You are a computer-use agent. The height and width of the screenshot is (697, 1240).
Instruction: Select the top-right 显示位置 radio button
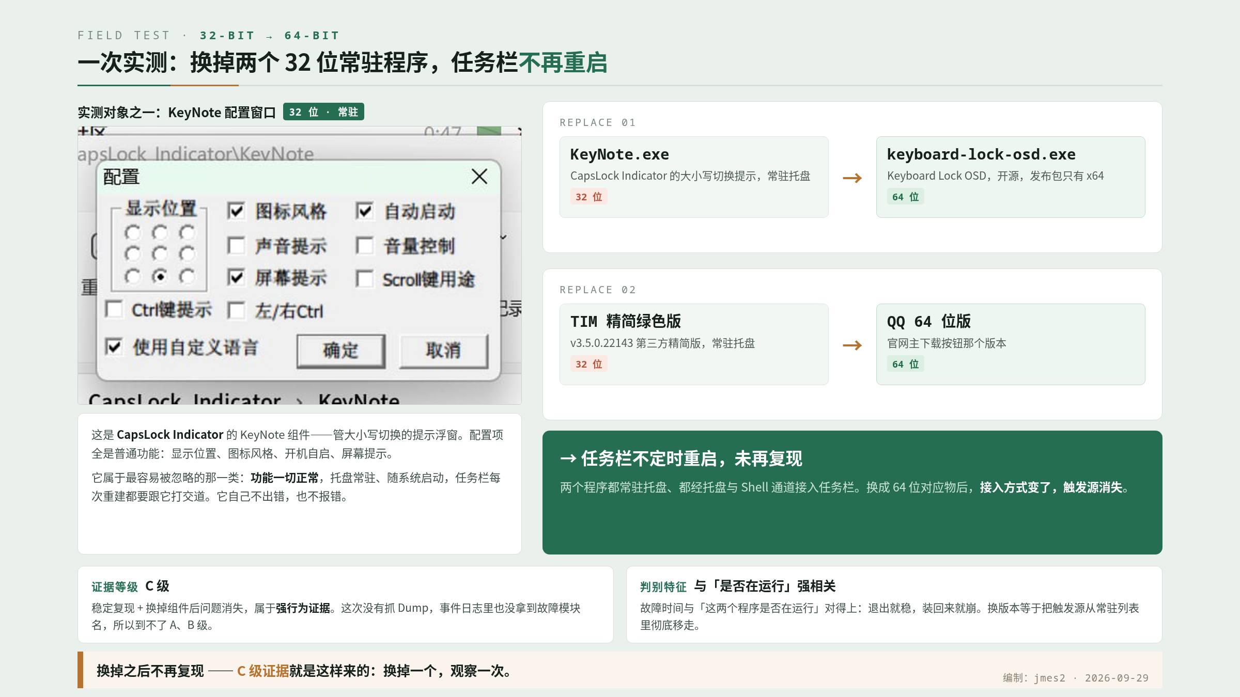187,232
